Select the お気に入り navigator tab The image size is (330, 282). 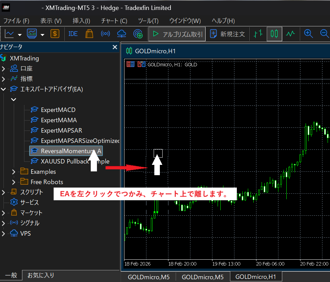tap(41, 275)
